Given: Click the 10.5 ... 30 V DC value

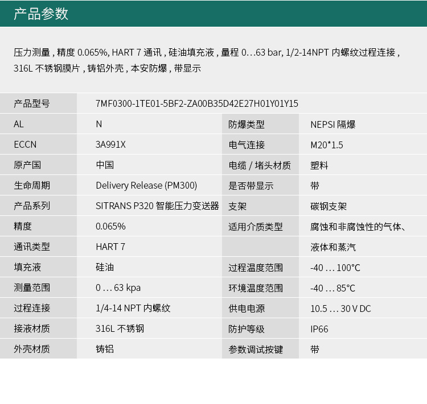Looking at the screenshot, I should point(340,309).
